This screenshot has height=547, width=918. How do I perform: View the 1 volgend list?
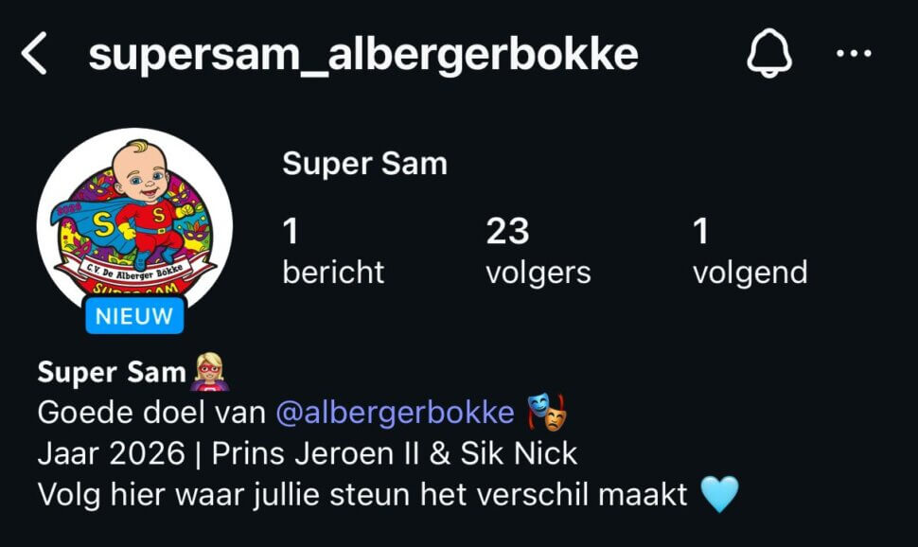pyautogui.click(x=750, y=250)
